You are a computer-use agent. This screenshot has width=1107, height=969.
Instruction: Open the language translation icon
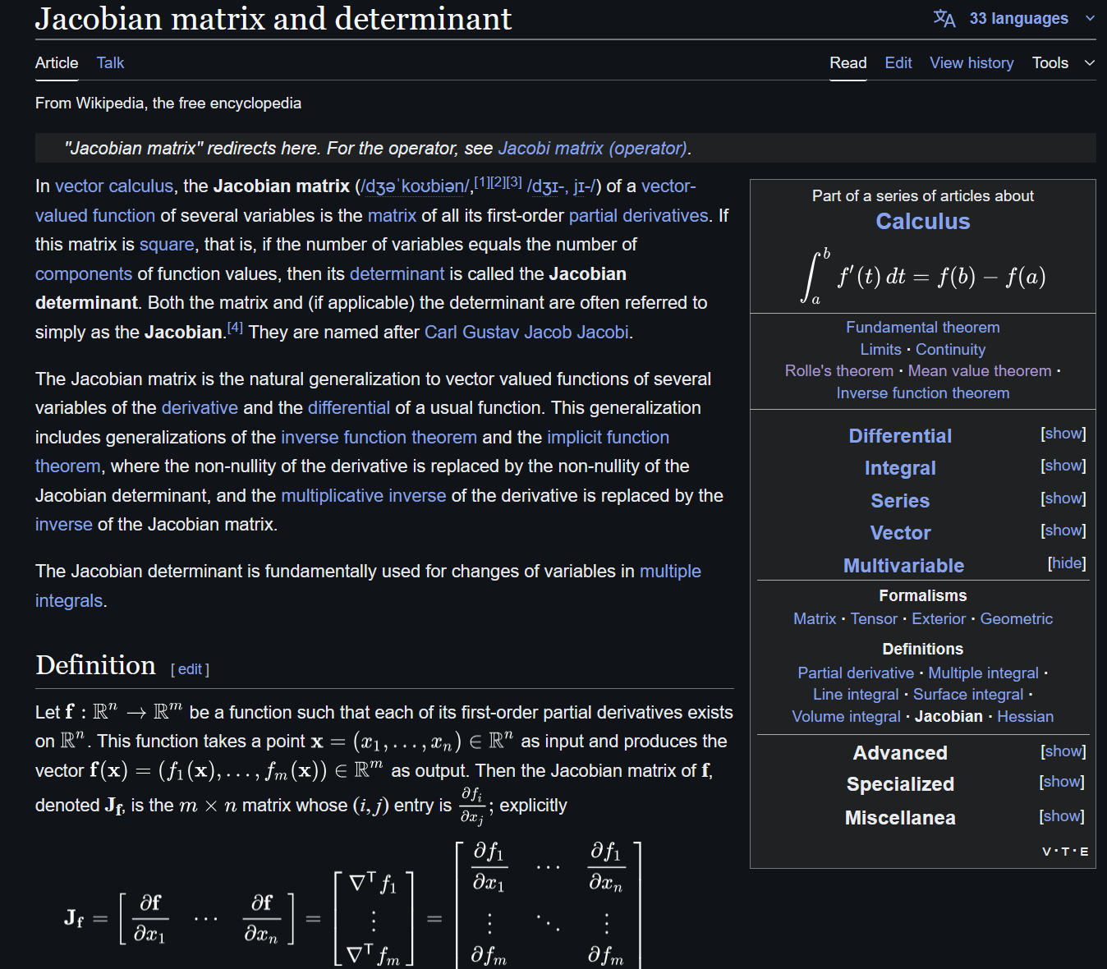pos(944,18)
